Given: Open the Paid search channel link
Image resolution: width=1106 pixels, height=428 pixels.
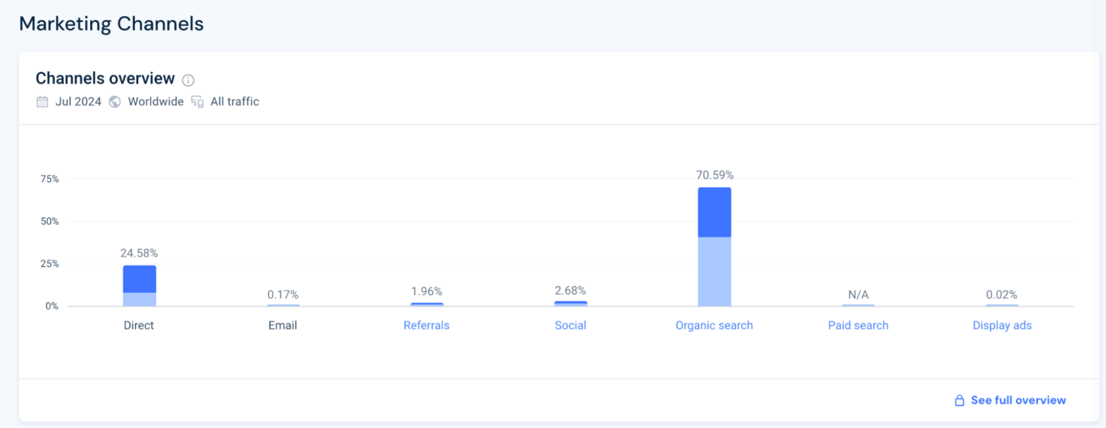Looking at the screenshot, I should tap(858, 325).
